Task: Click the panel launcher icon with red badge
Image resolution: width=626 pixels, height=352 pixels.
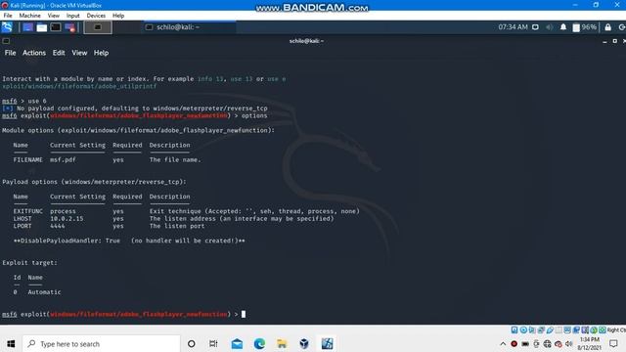Action: (69, 27)
